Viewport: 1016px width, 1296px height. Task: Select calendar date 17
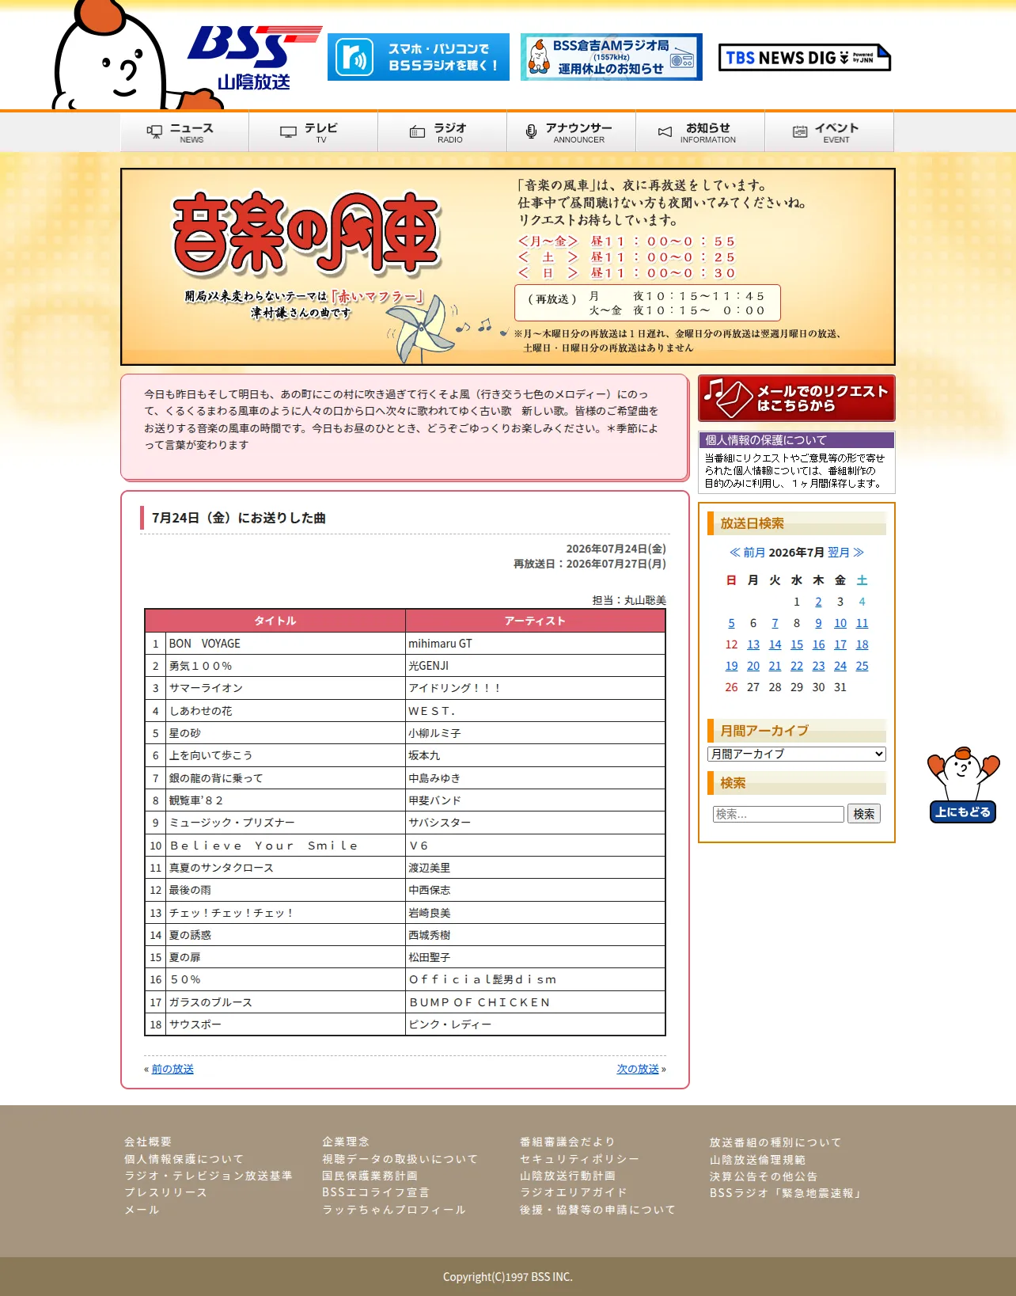tap(840, 644)
